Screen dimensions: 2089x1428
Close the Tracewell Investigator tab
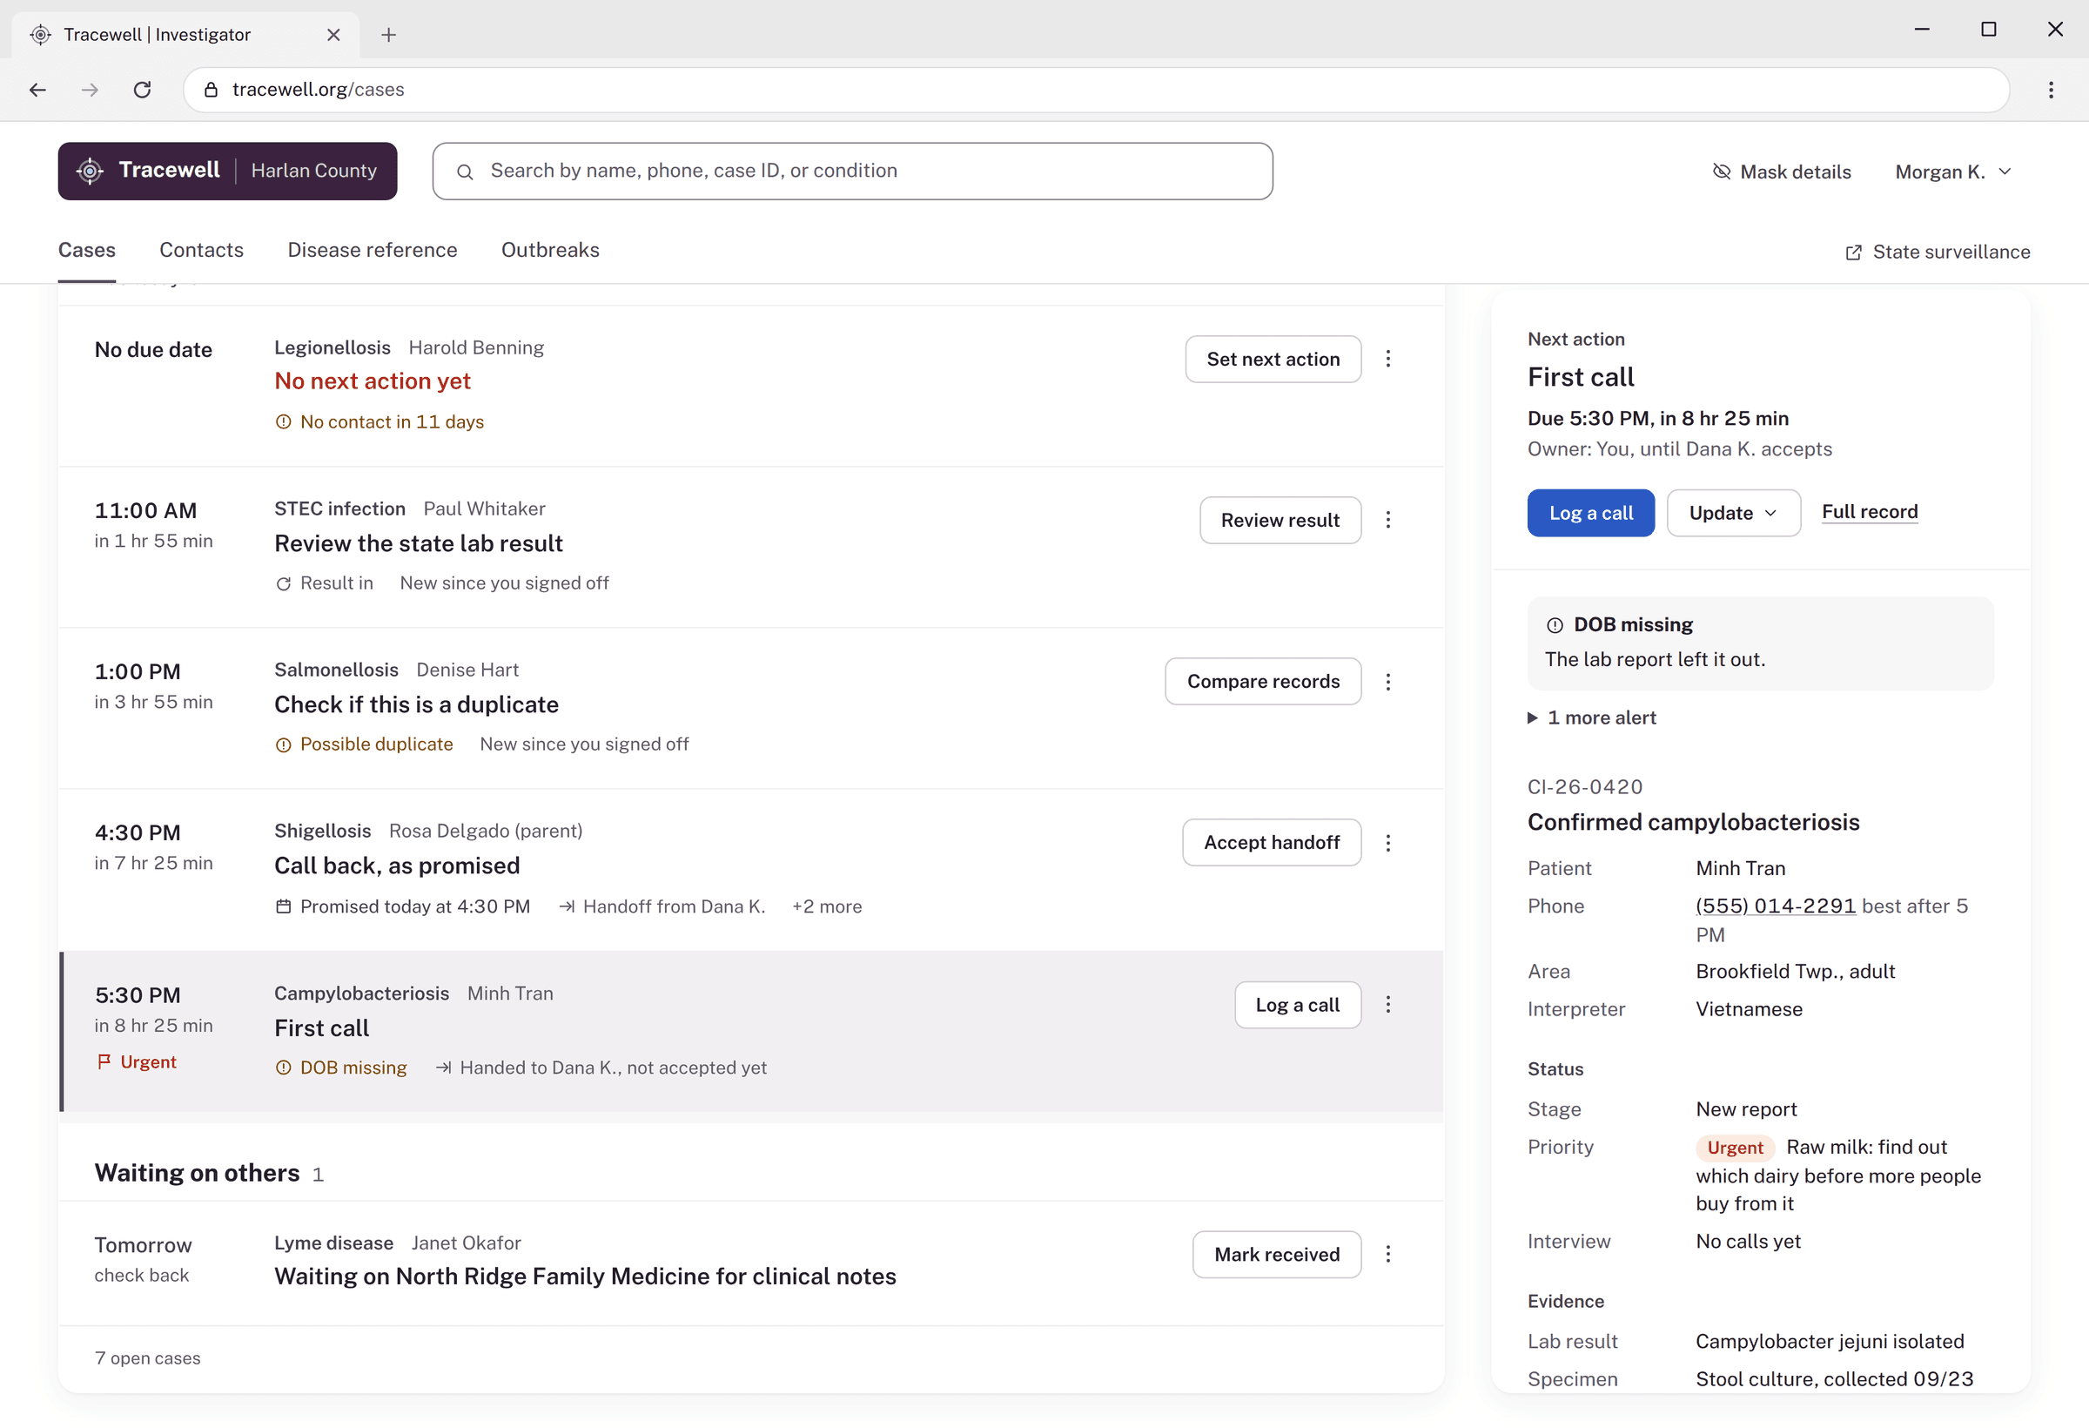point(333,34)
